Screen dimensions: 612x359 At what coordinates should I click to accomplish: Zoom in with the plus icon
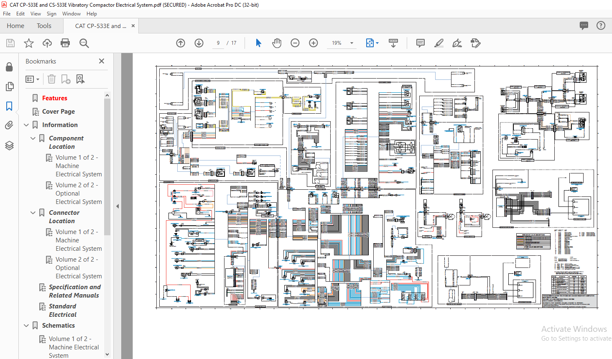click(x=314, y=43)
